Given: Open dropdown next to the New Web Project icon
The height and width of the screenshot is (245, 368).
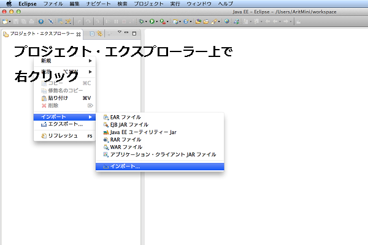Looking at the screenshot, I should tap(180, 22).
